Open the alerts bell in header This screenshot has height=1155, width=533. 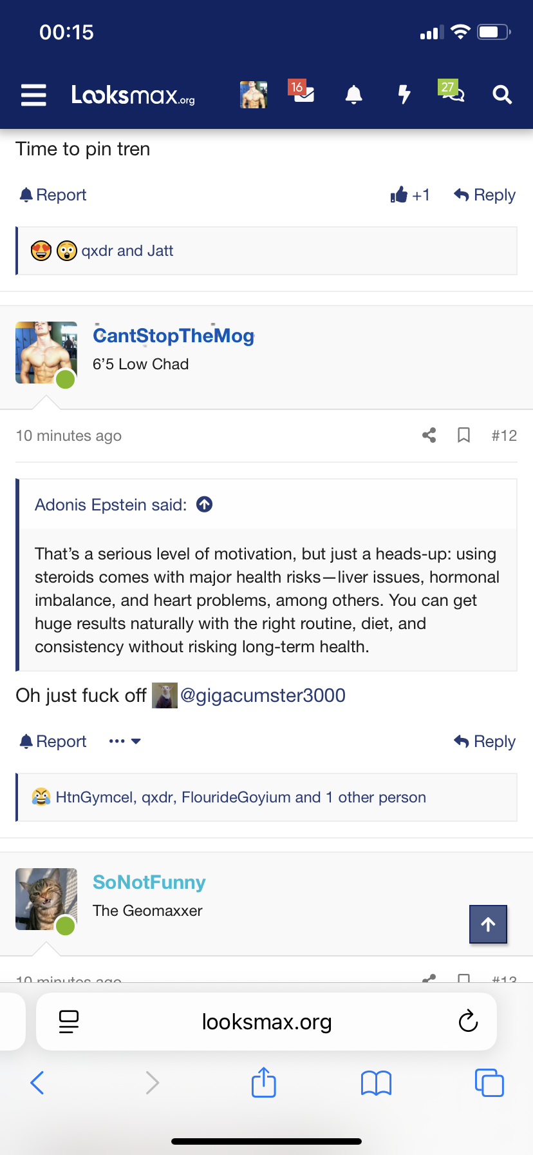(x=353, y=95)
